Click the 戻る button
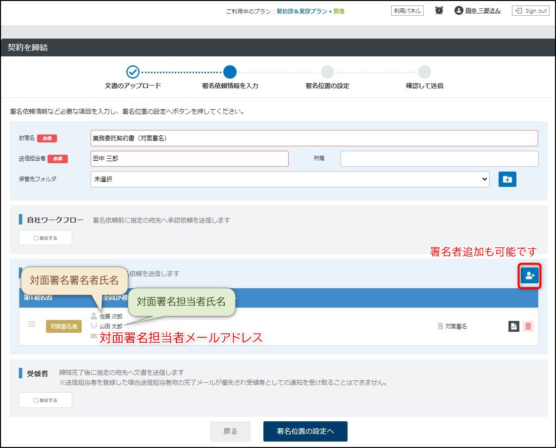The width and height of the screenshot is (556, 448). pos(230,431)
